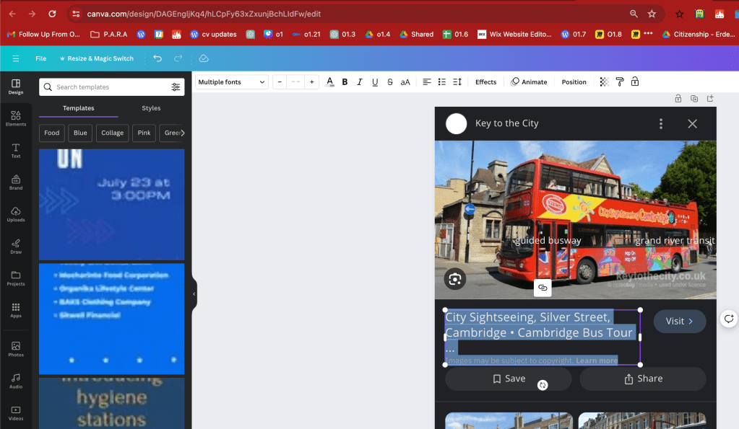This screenshot has width=739, height=429.
Task: Open the Projects panel
Action: pos(16,278)
